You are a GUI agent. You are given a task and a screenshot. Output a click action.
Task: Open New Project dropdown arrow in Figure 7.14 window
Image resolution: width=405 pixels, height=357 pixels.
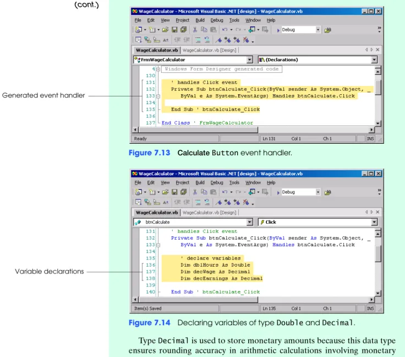145,192
